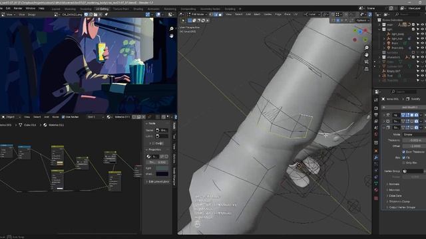Open the Modifiers wrench tab in Properties

pos(376,157)
